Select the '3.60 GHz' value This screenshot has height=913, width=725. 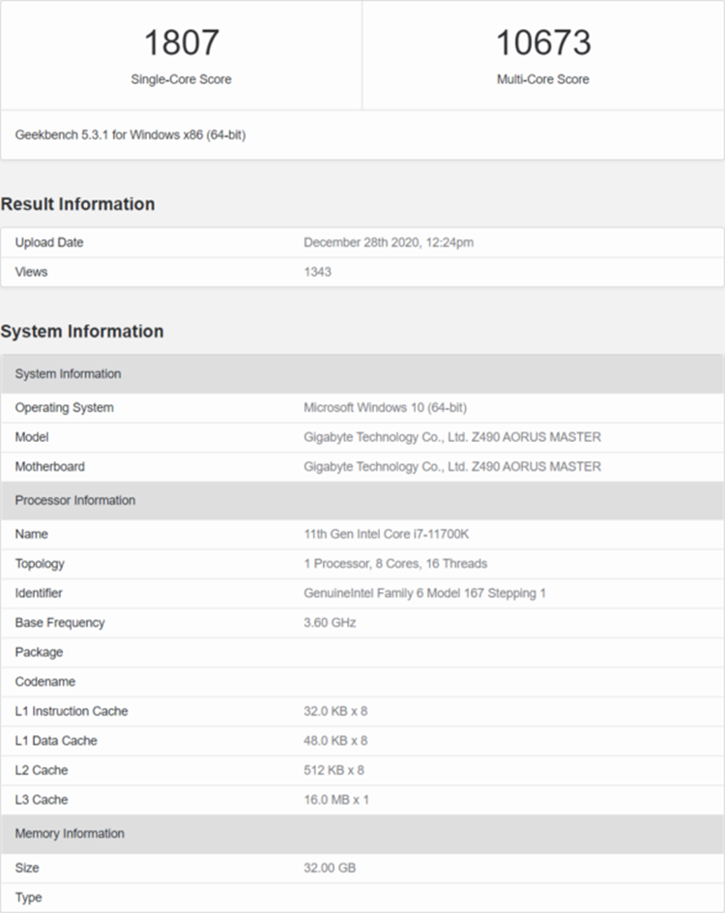pos(330,623)
